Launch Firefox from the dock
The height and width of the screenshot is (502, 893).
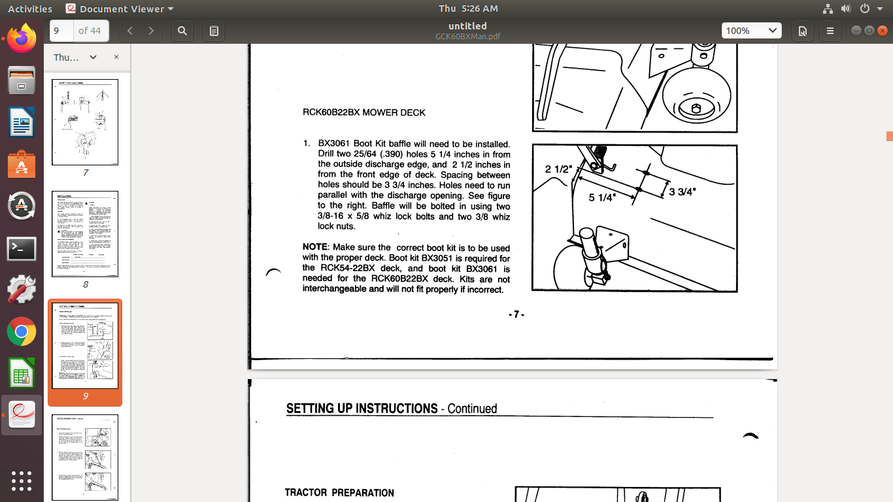[x=22, y=39]
